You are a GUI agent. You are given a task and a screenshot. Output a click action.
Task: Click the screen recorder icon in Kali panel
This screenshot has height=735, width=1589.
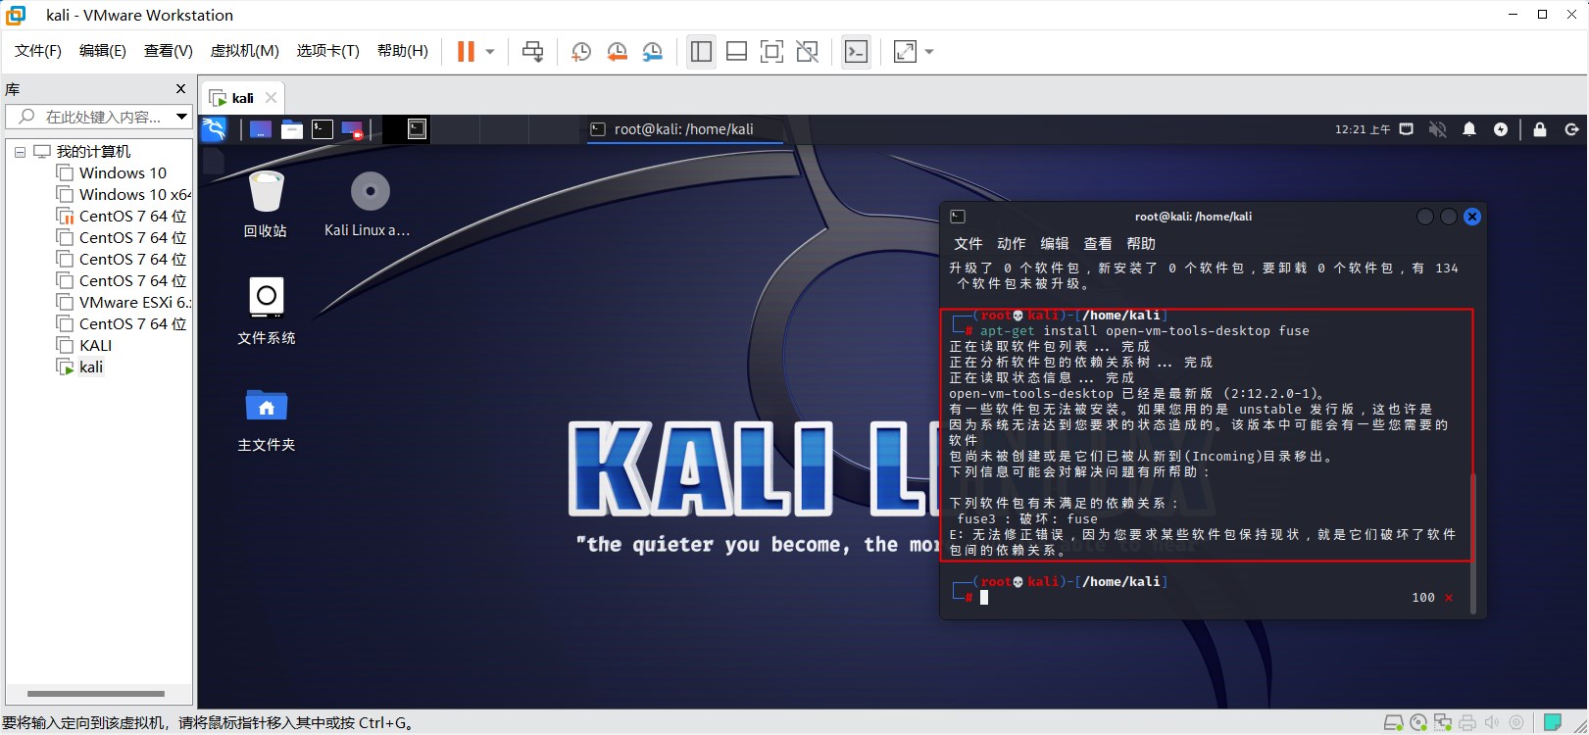click(353, 128)
